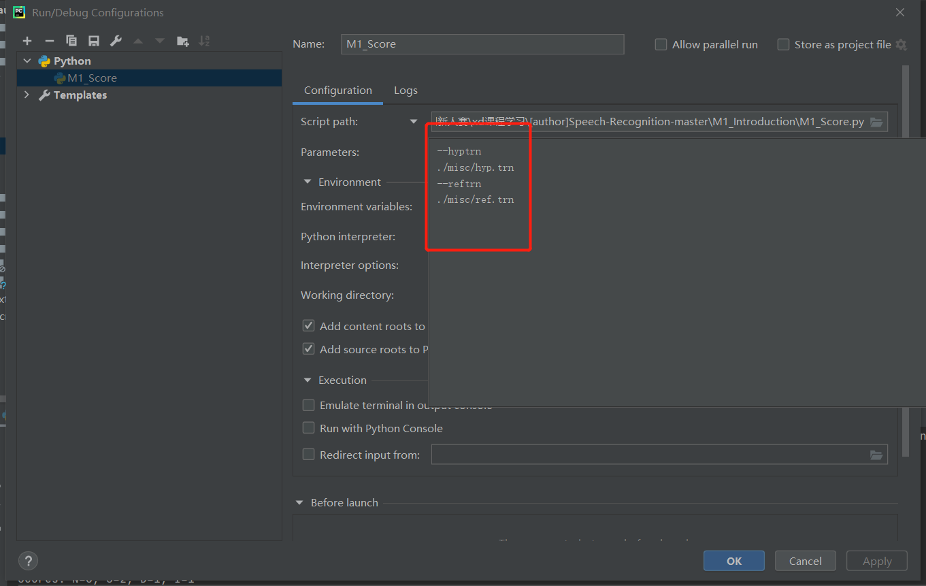Enable Emulate terminal in output console
926x586 pixels.
point(308,405)
